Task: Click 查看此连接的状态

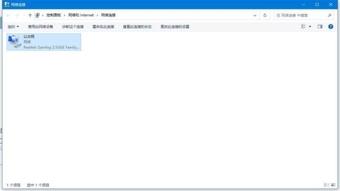Action: [x=137, y=27]
